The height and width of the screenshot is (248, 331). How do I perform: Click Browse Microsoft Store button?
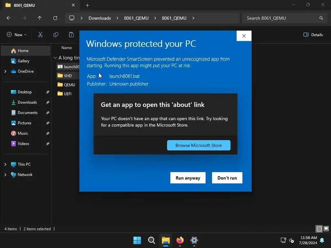click(x=198, y=145)
